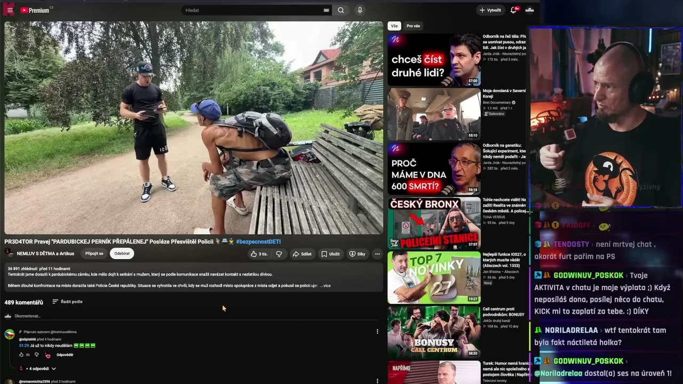Open more actions menu under video
This screenshot has width=683, height=384.
377,254
